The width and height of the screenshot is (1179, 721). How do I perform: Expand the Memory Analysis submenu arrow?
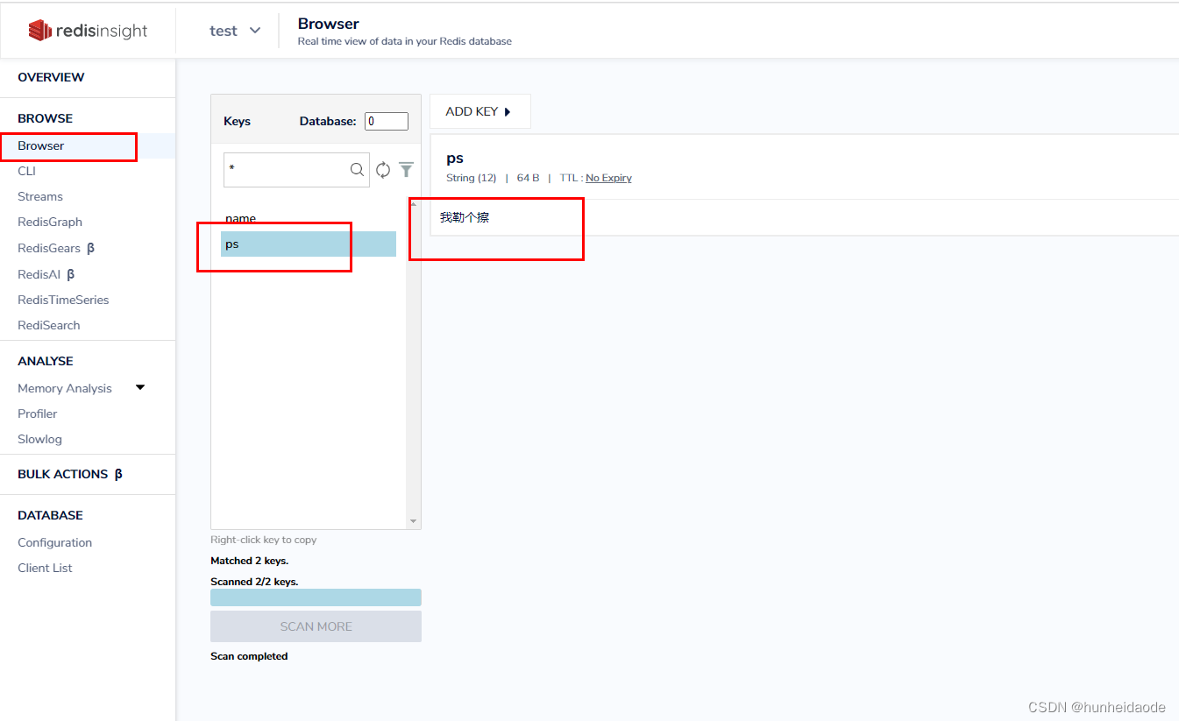[x=140, y=387]
